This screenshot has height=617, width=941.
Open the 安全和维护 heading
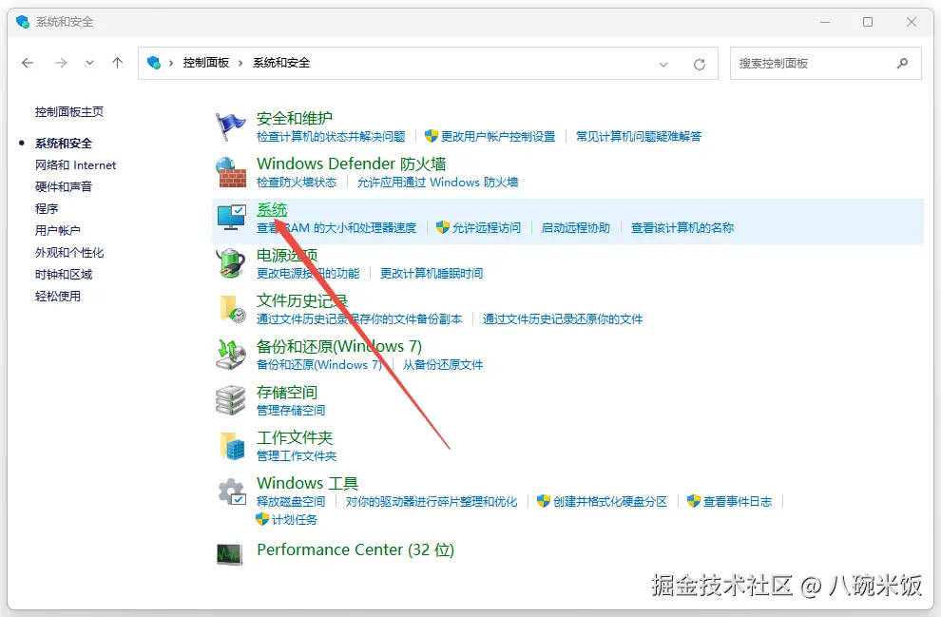pos(295,118)
